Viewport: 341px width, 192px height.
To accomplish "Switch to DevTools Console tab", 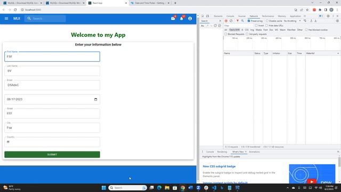I will click(x=230, y=16).
